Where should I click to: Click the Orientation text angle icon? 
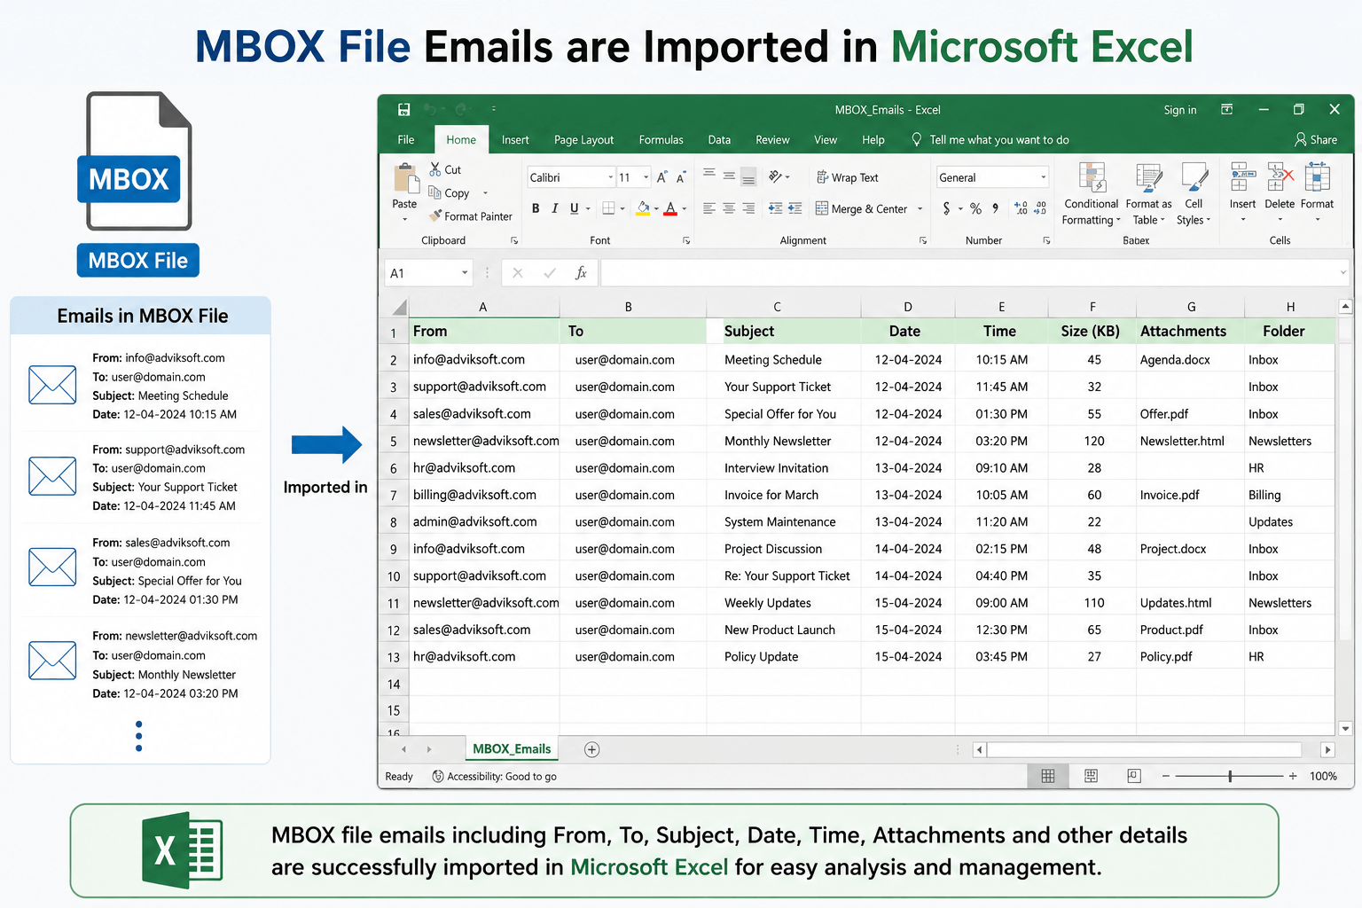[776, 176]
